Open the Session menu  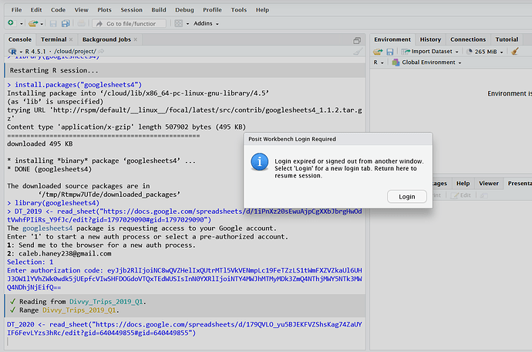coord(131,10)
